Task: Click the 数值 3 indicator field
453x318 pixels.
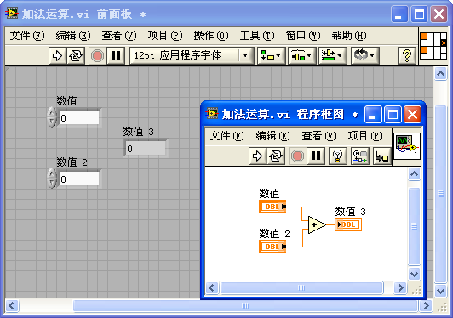Action: tap(146, 148)
